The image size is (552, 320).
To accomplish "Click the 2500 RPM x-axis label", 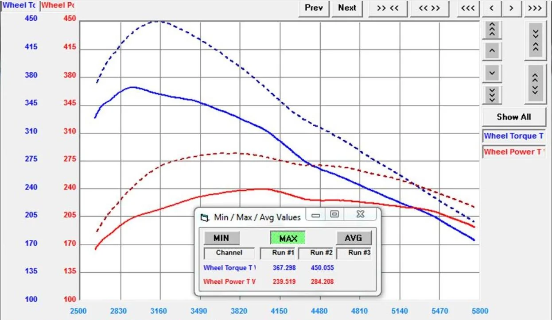I will click(79, 311).
